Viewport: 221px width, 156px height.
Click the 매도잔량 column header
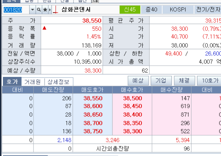(53, 90)
